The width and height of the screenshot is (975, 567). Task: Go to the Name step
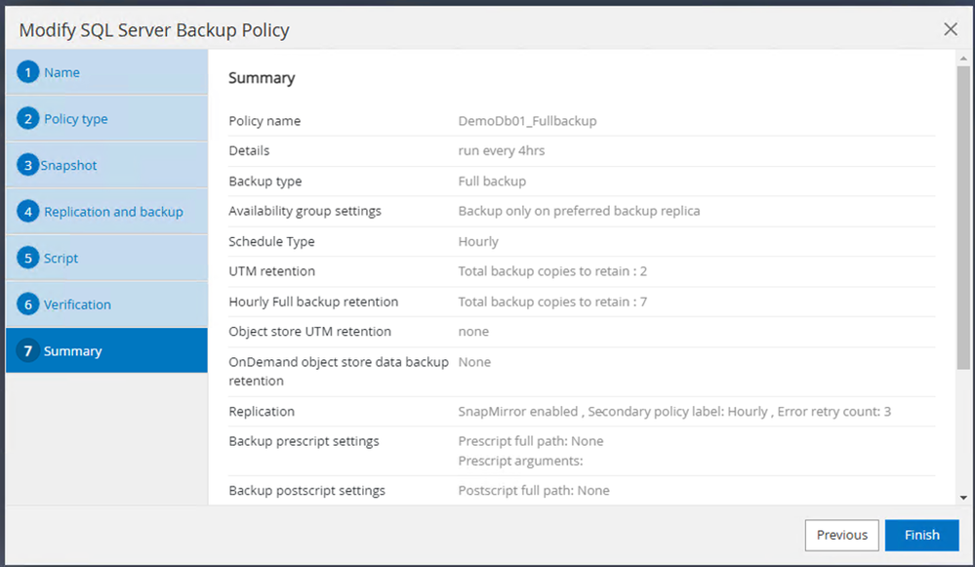coord(62,72)
